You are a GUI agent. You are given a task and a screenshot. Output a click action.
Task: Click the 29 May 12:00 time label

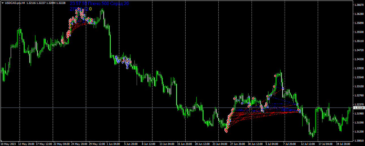tap(96, 144)
